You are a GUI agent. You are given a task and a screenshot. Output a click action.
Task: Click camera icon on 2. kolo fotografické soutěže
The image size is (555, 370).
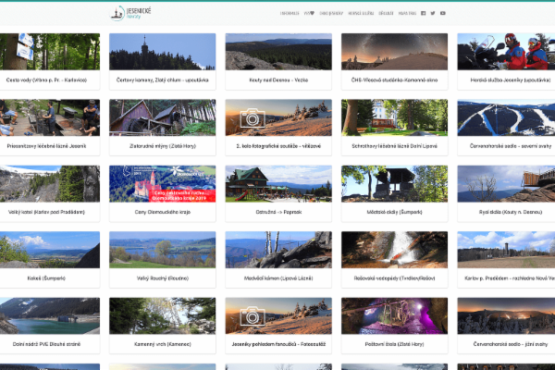pos(253,117)
